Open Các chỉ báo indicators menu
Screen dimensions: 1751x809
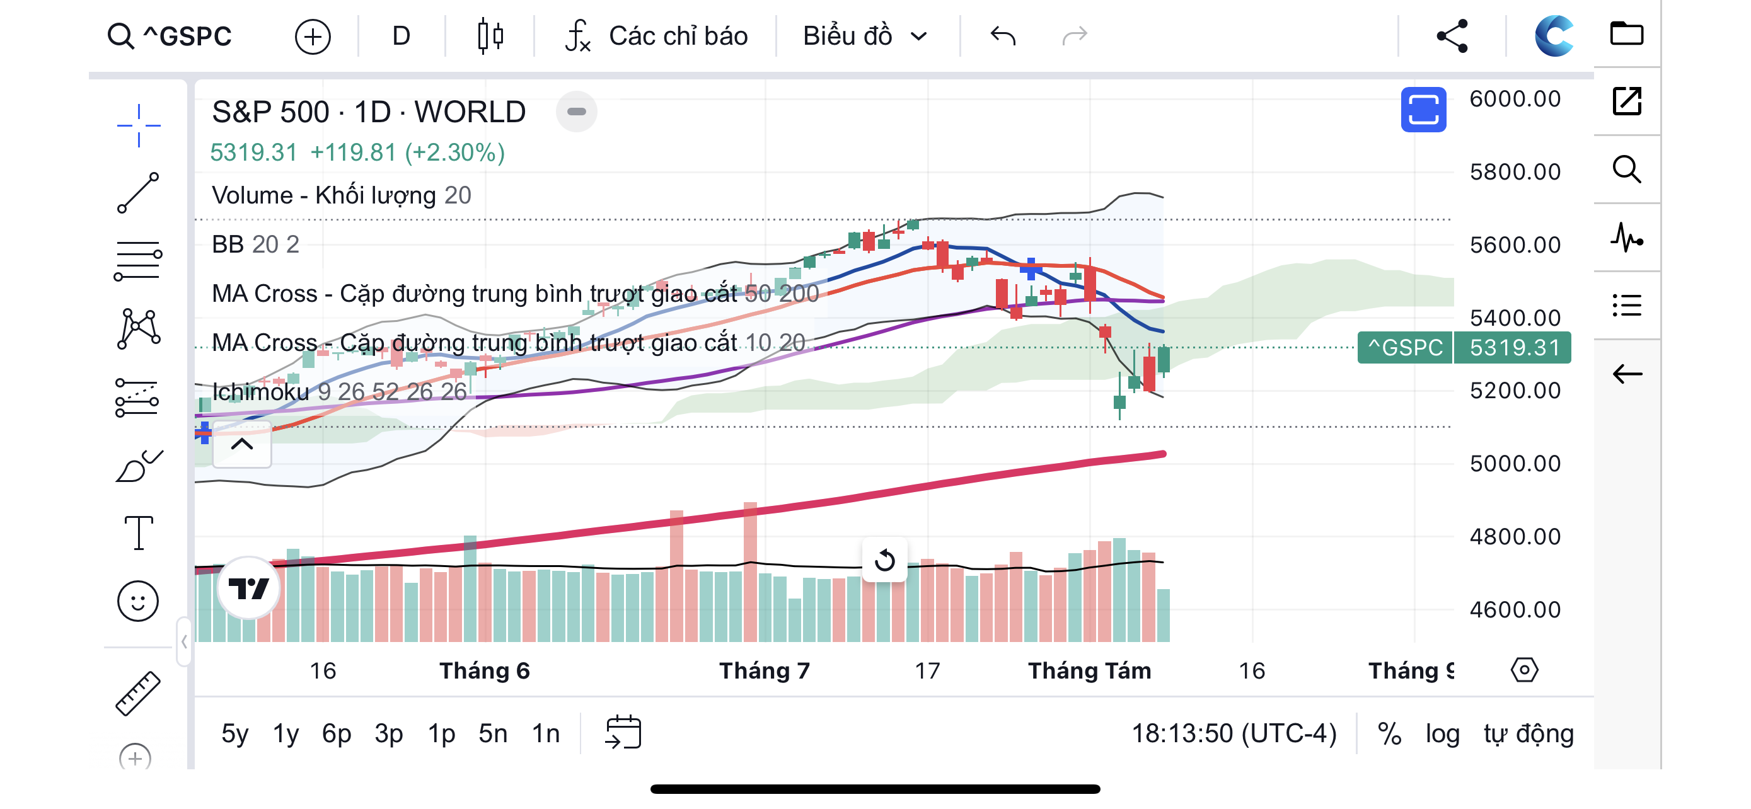coord(657,36)
